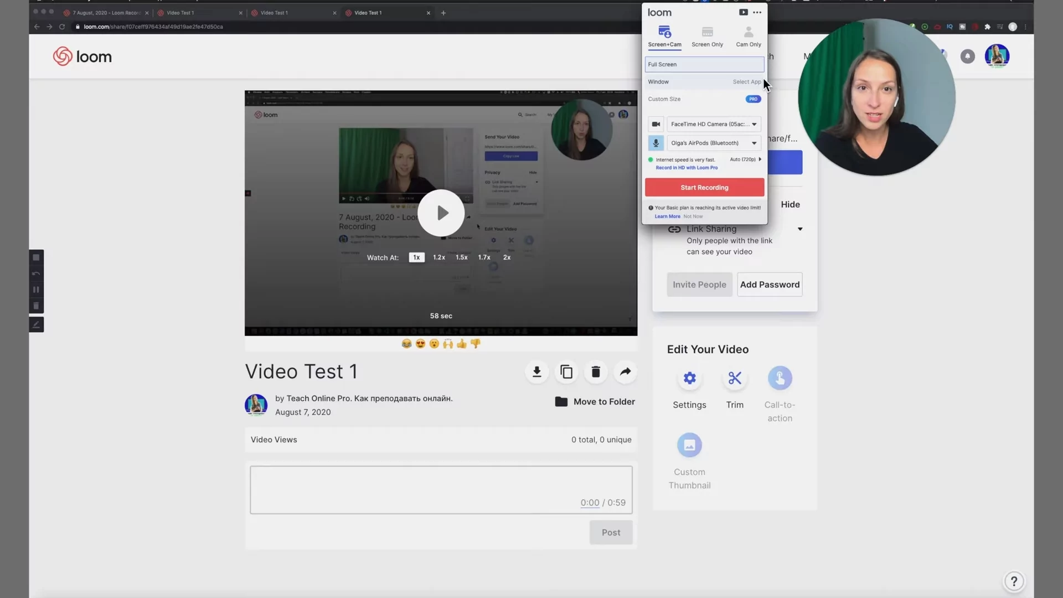Viewport: 1063px width, 598px height.
Task: Reload the page with the browser refresh icon
Action: [x=62, y=27]
